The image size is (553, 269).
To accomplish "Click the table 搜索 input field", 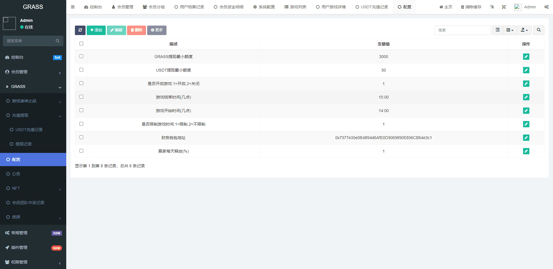I will pos(462,30).
